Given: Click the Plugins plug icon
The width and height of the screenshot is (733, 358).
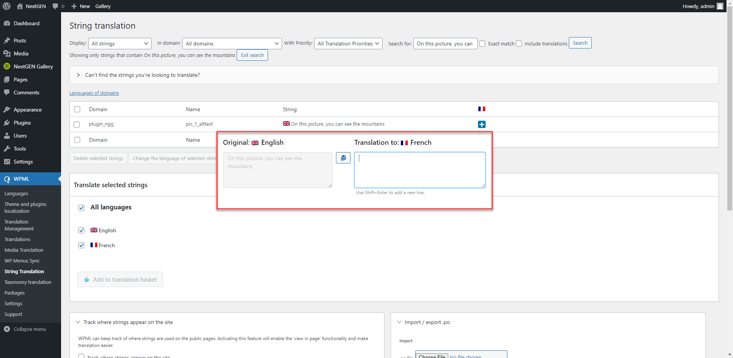Looking at the screenshot, I should (x=7, y=123).
